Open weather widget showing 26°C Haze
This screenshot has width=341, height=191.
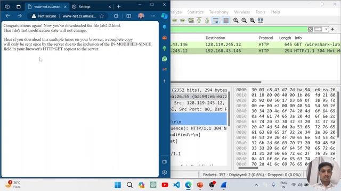(13, 185)
